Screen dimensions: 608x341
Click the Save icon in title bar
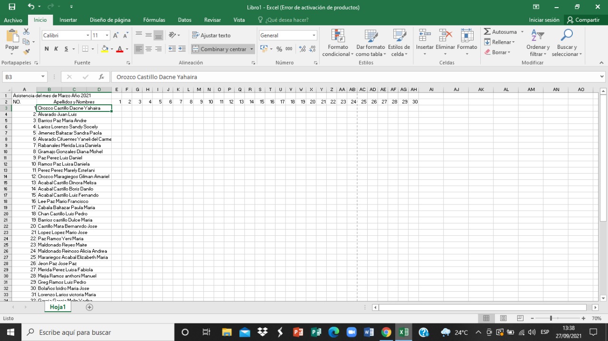(12, 7)
